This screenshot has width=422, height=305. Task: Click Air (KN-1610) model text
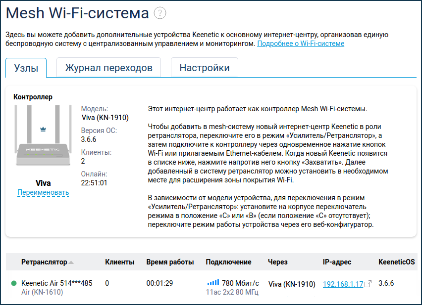[x=42, y=292]
